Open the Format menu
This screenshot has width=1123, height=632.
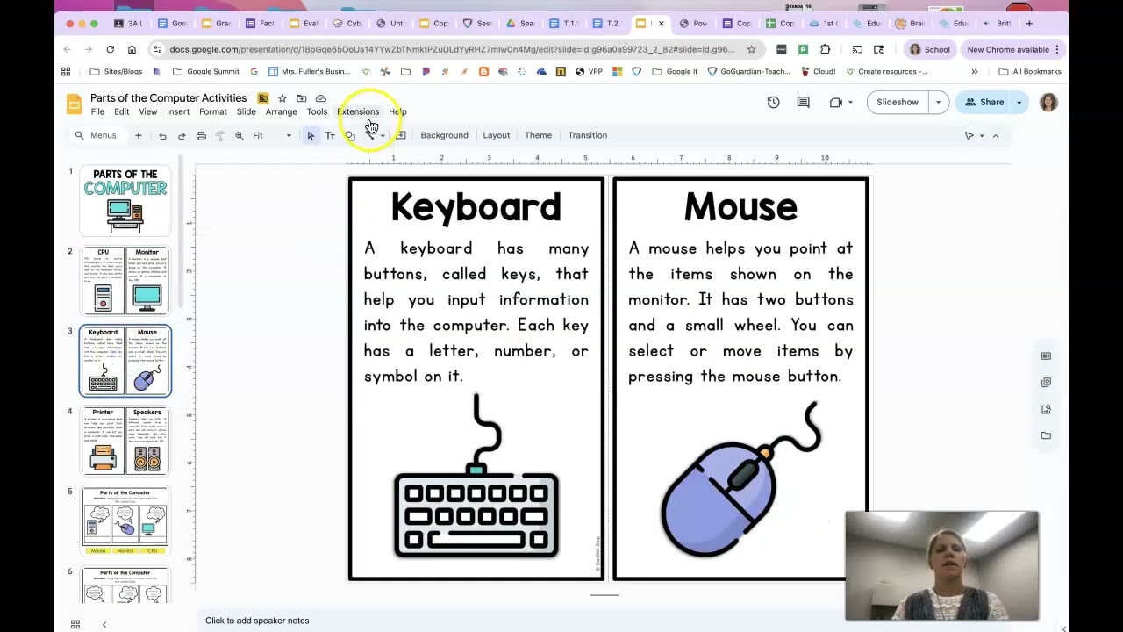pos(212,111)
